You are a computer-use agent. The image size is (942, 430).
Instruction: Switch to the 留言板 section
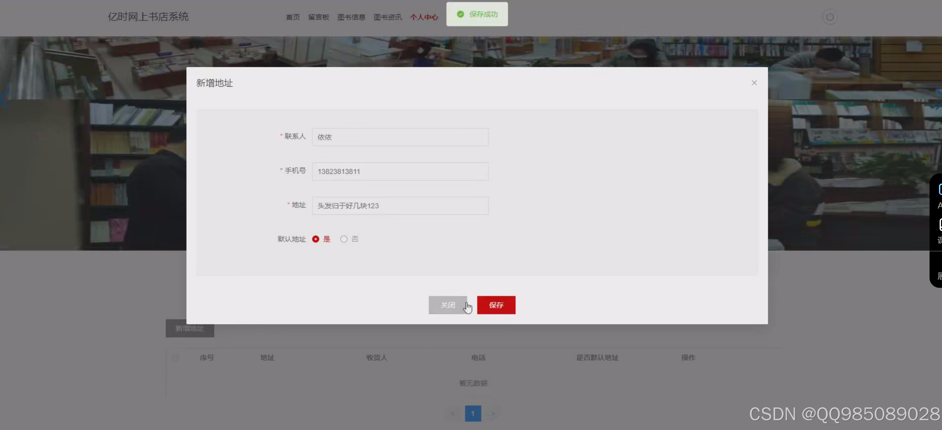coord(318,17)
